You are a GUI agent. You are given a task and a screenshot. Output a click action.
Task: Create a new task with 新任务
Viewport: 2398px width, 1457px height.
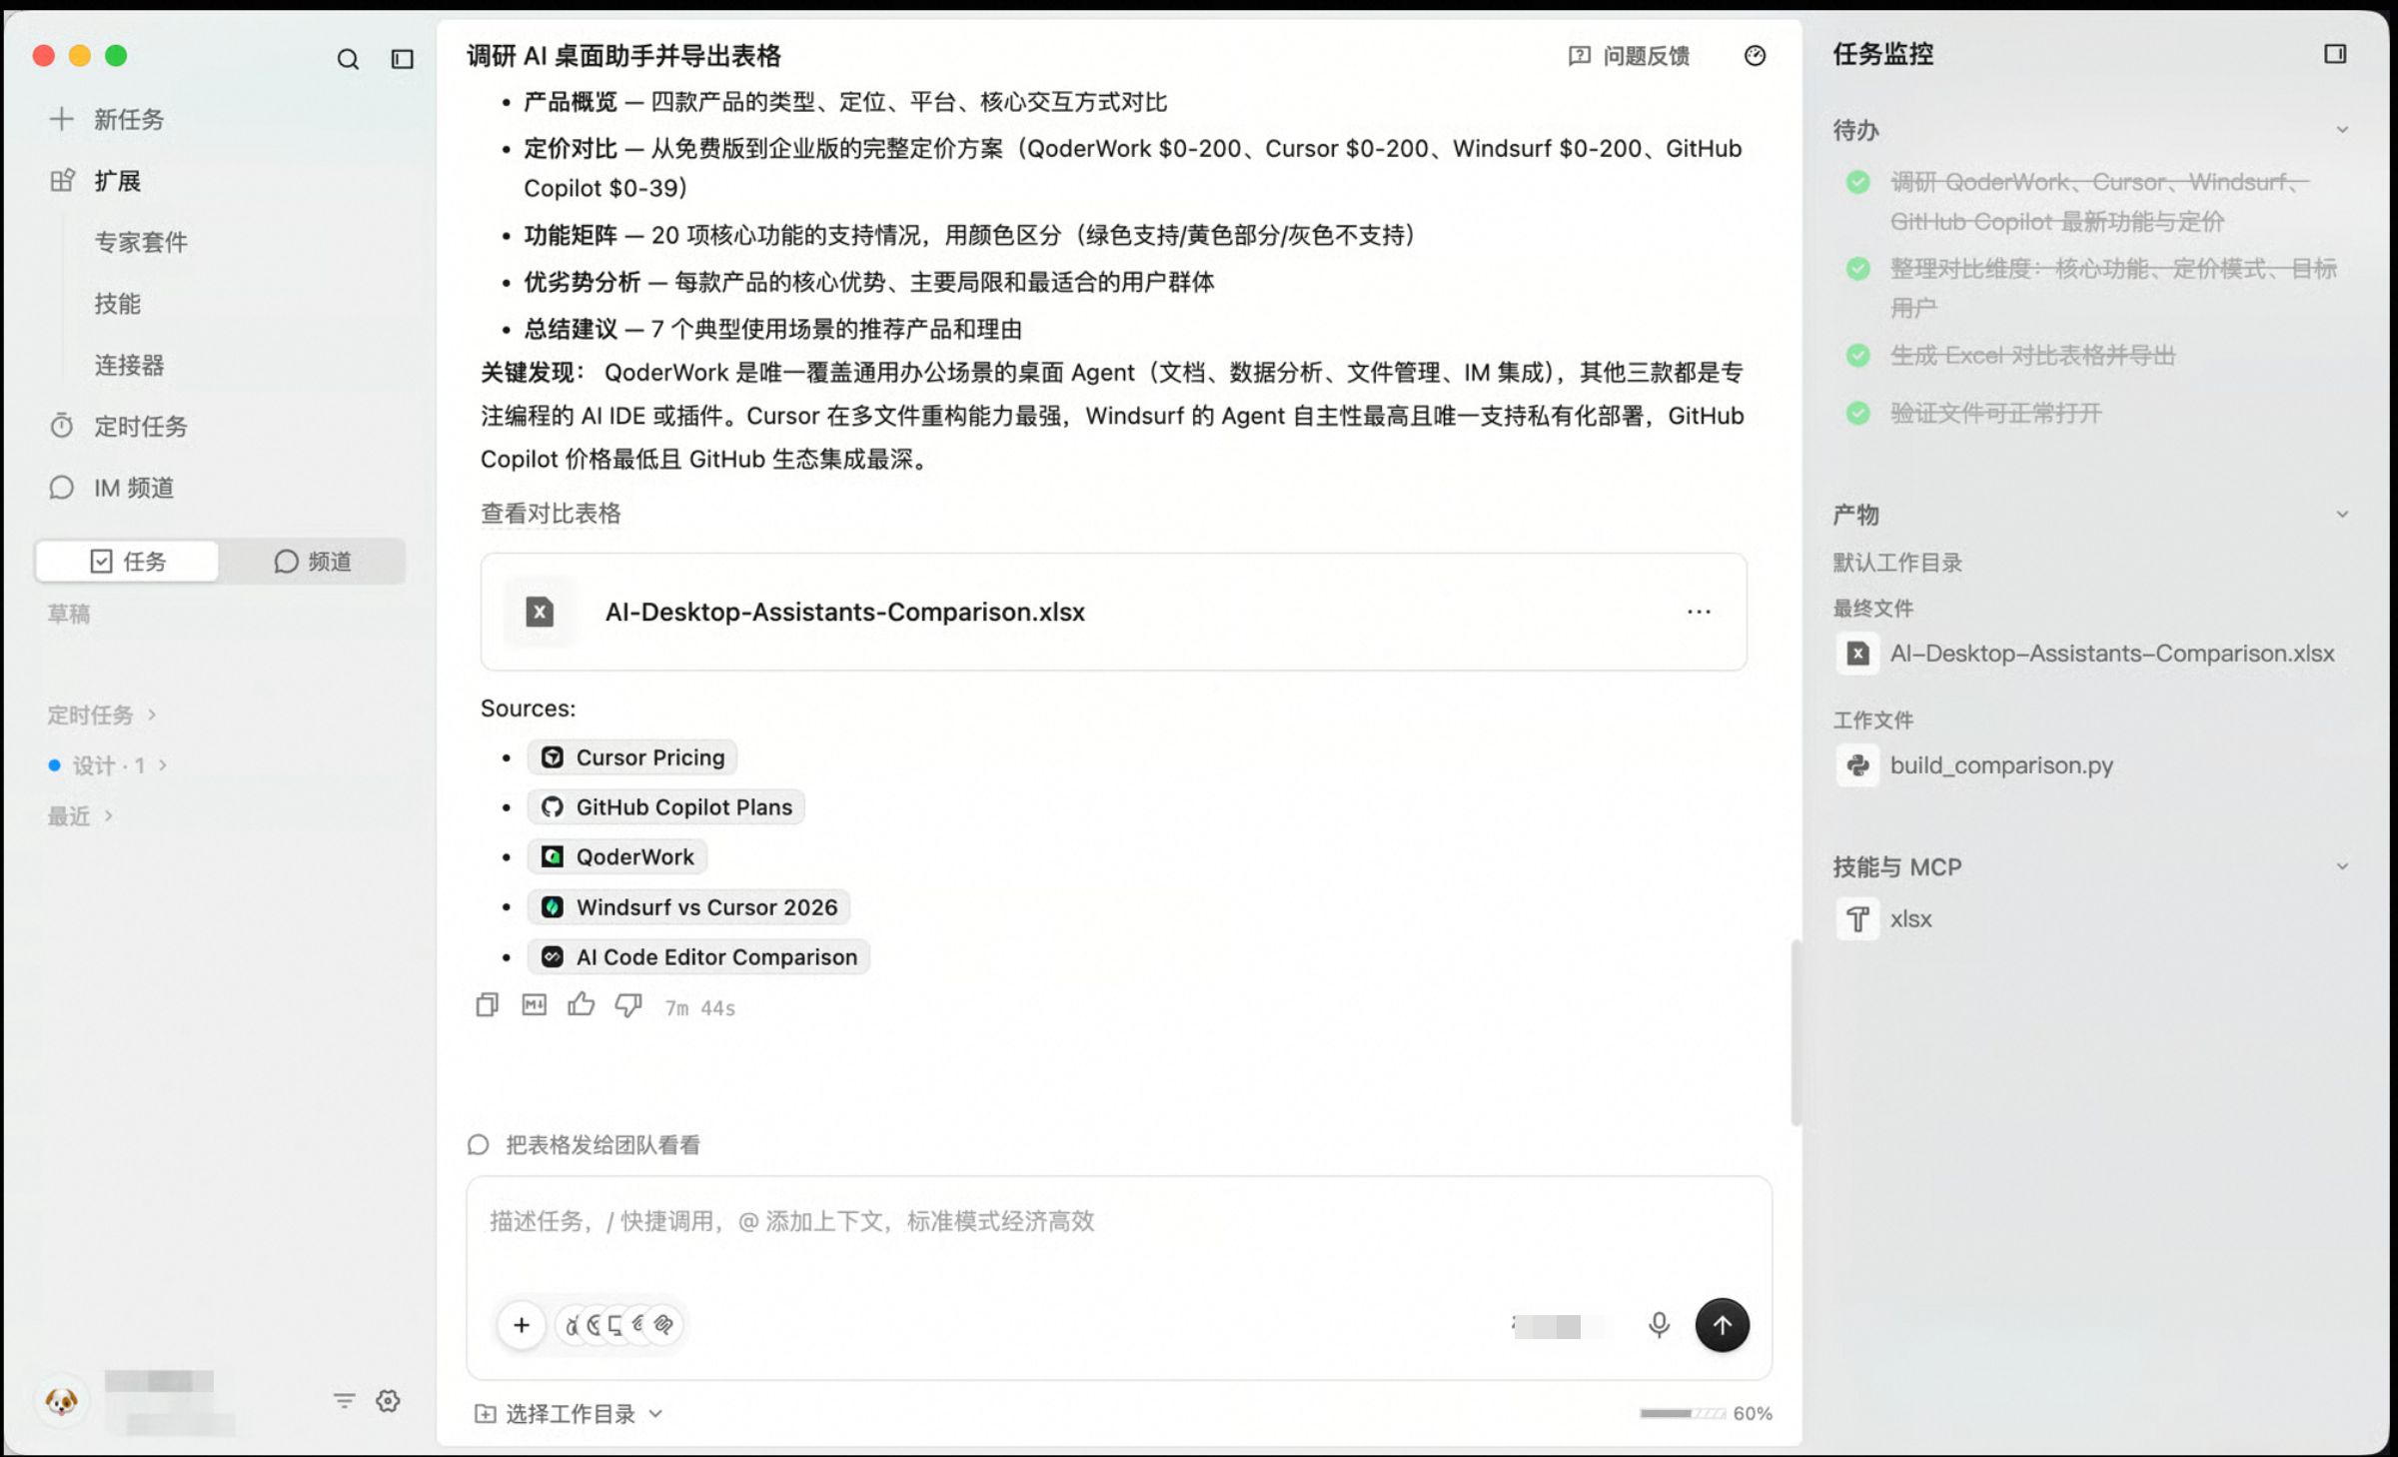(107, 120)
